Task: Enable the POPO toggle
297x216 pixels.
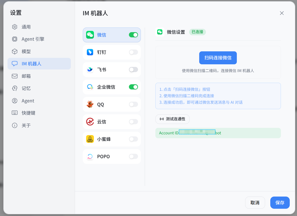Action: pos(133,157)
